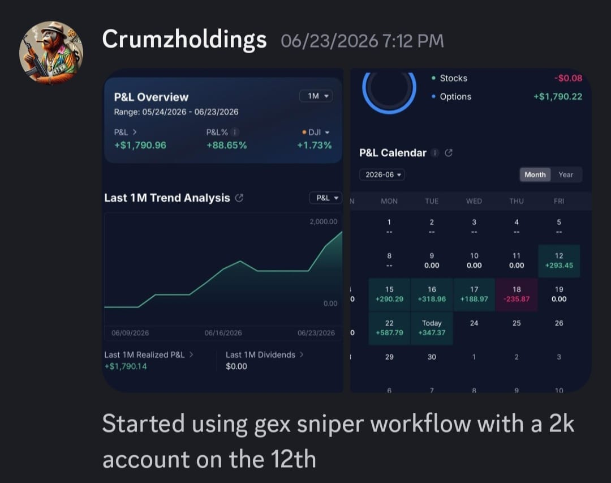The width and height of the screenshot is (611, 483).
Task: Click the +$1,790.14 realized P&L value
Action: click(x=126, y=366)
